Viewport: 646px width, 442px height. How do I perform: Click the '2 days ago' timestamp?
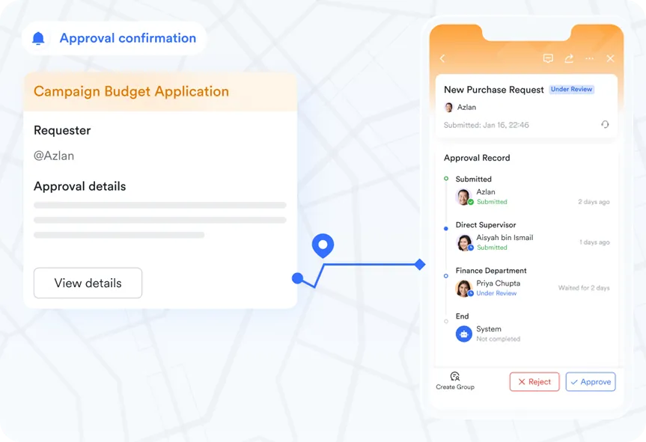pyautogui.click(x=594, y=202)
